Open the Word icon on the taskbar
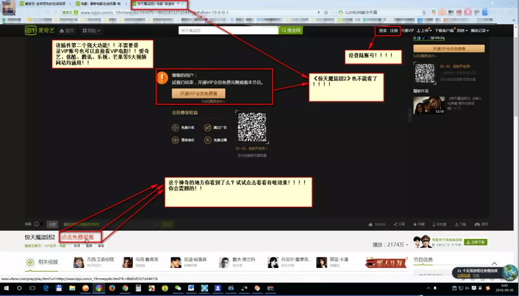 point(191,288)
